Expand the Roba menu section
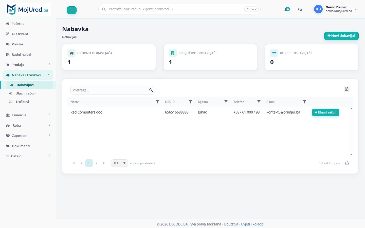365x228 pixels. 28,125
